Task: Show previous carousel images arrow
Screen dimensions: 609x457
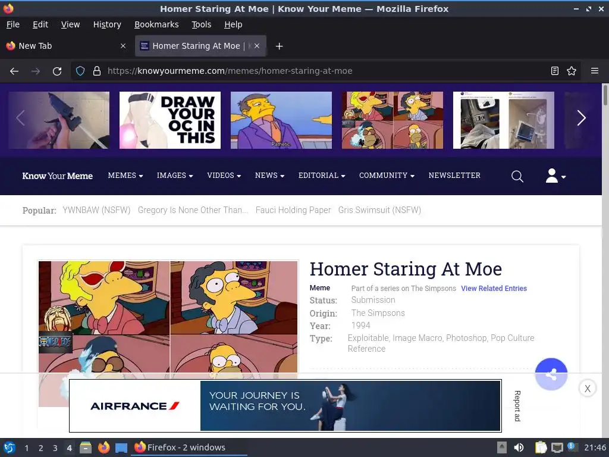Action: [21, 118]
